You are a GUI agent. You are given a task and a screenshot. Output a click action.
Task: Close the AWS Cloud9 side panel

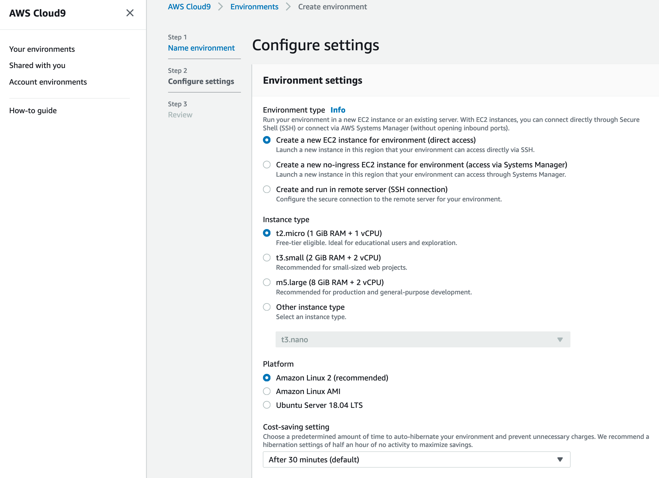click(130, 13)
